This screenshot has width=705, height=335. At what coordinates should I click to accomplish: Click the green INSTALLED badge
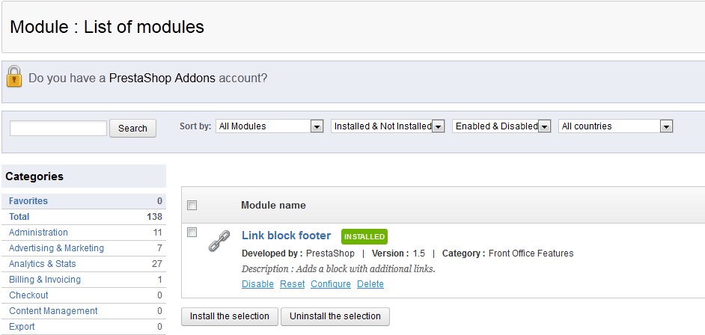(364, 236)
